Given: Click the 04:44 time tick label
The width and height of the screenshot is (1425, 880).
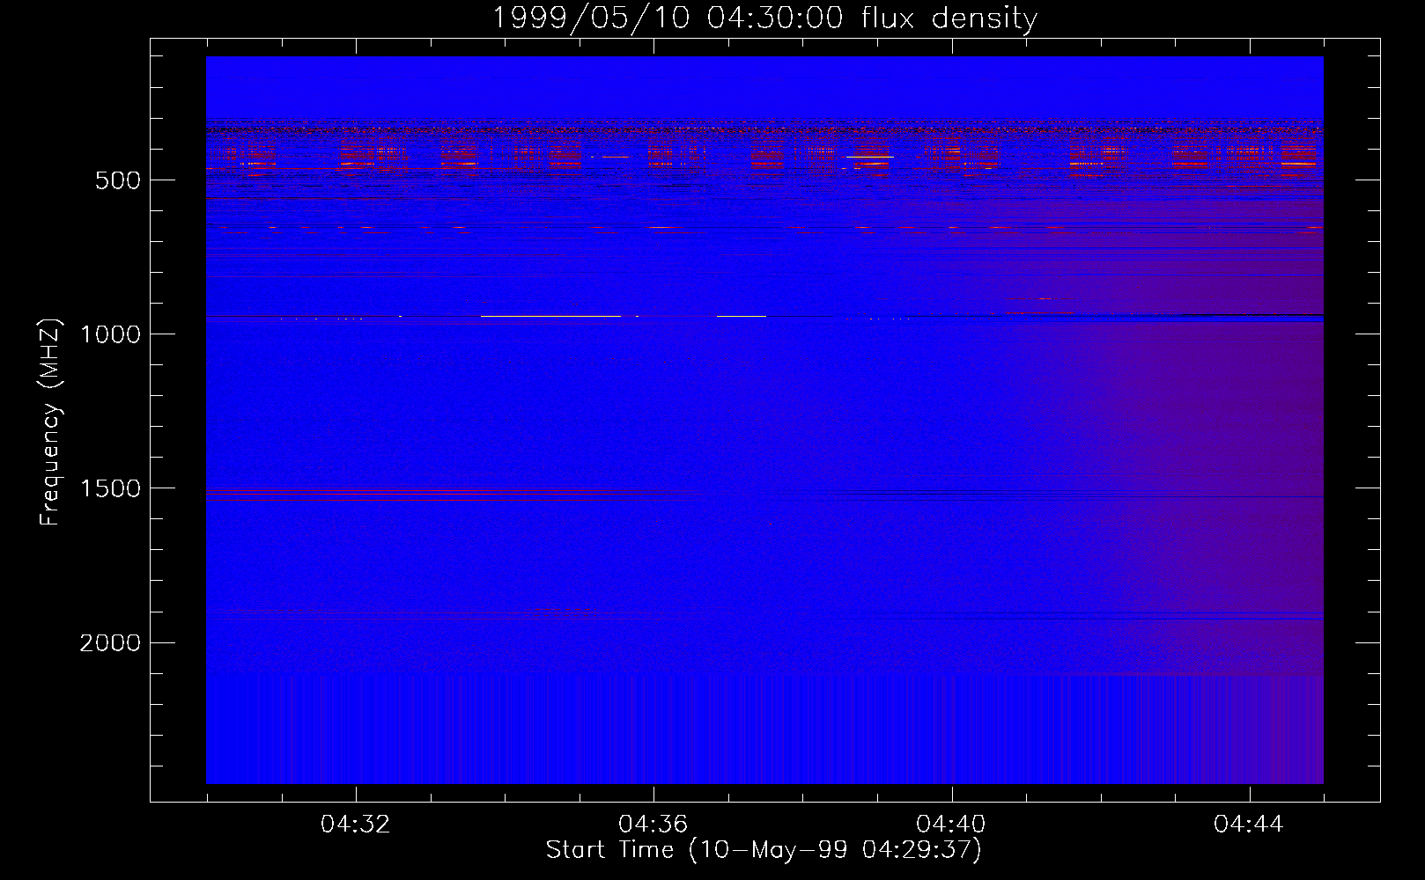Looking at the screenshot, I should (x=1249, y=825).
